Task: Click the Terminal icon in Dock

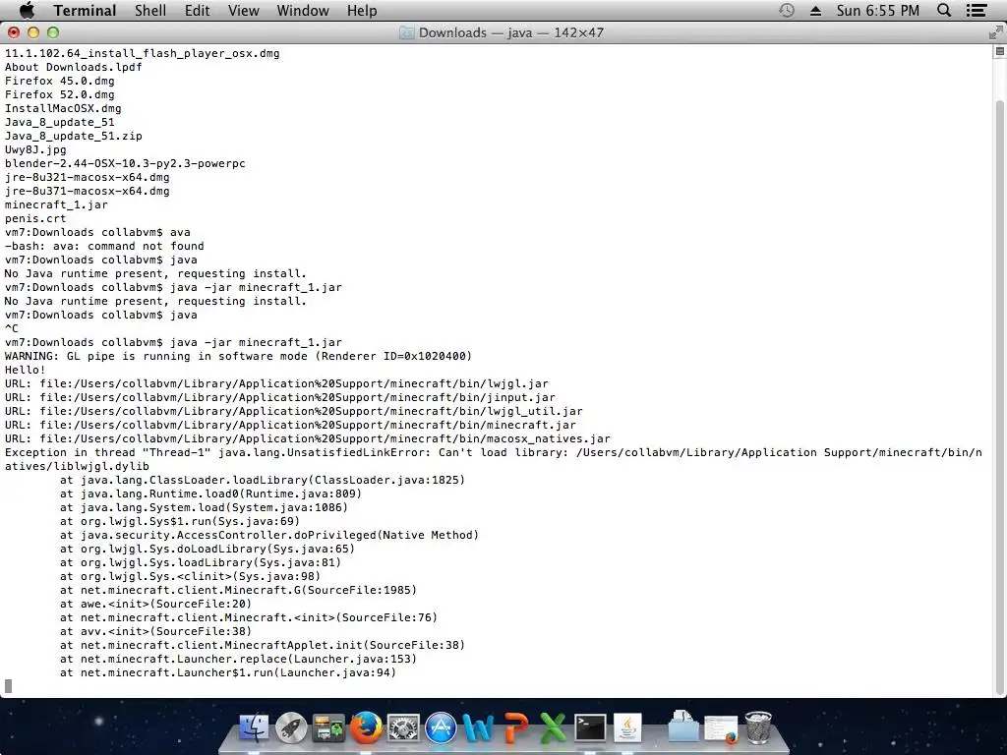Action: 590,727
